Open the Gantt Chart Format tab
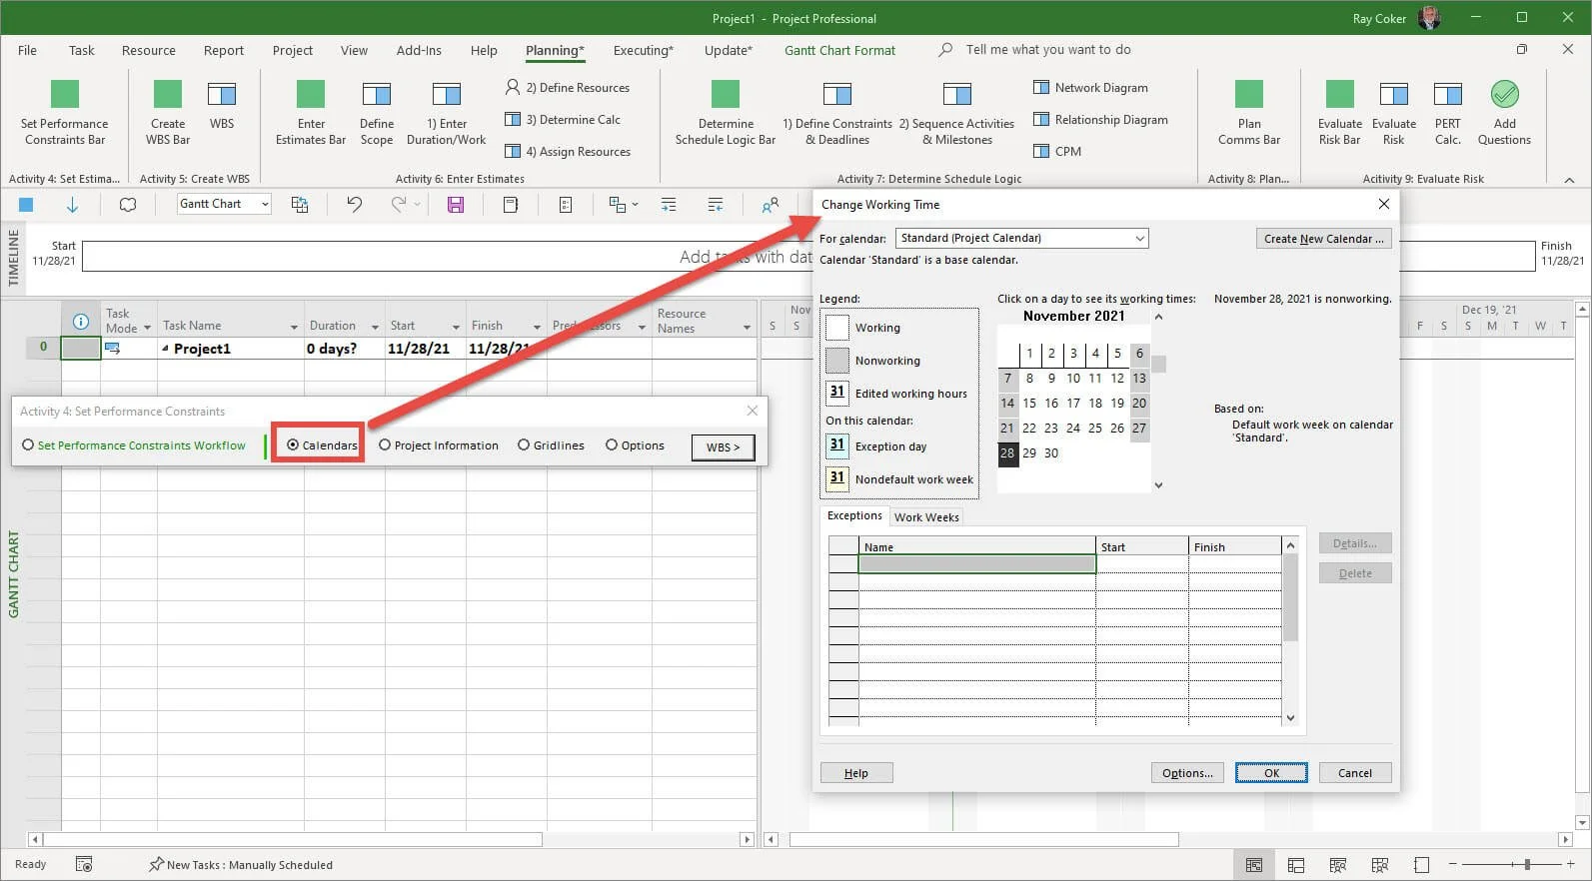The width and height of the screenshot is (1592, 881). point(839,50)
